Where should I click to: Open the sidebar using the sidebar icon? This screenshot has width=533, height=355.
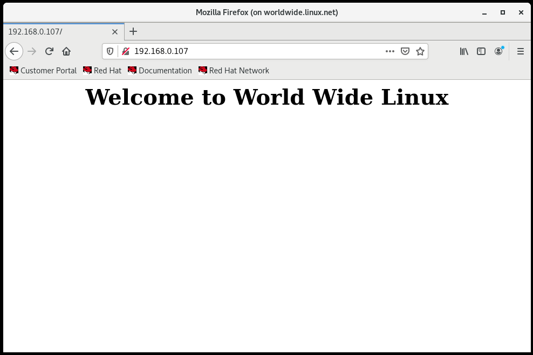pos(481,51)
